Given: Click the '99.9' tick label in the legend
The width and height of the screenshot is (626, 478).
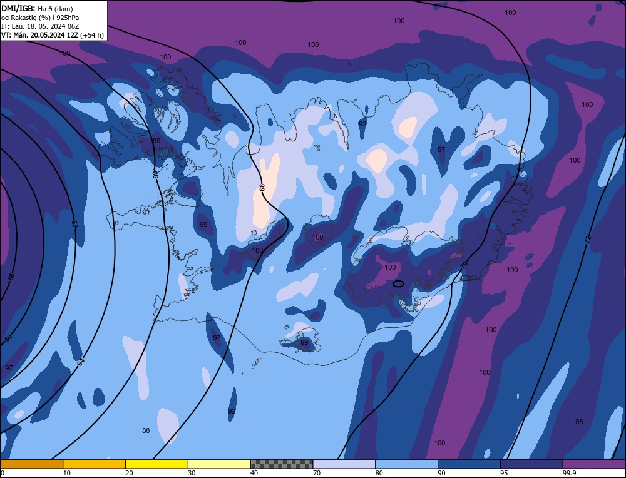Looking at the screenshot, I should point(568,473).
